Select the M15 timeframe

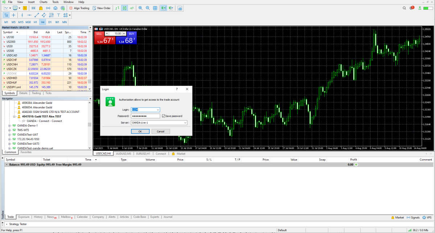[21, 22]
